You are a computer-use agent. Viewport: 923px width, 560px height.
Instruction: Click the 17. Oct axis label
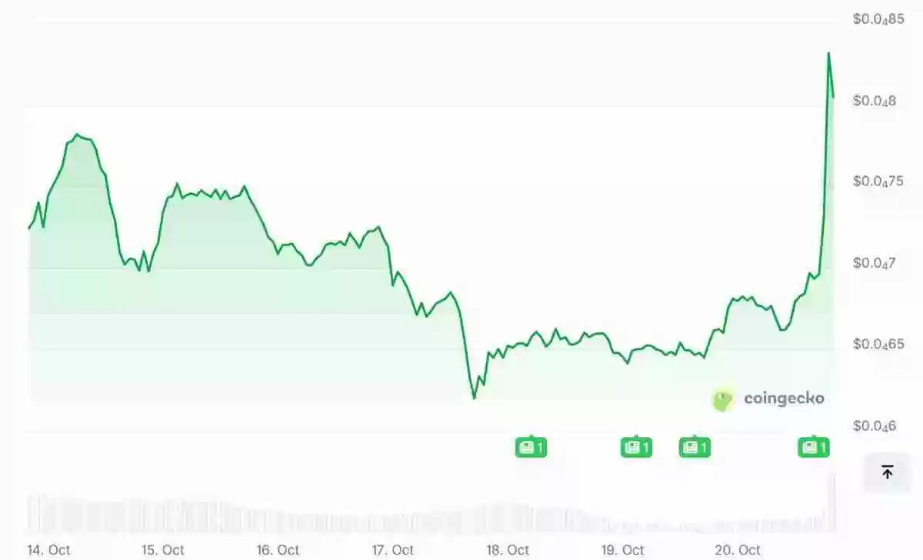(x=392, y=550)
